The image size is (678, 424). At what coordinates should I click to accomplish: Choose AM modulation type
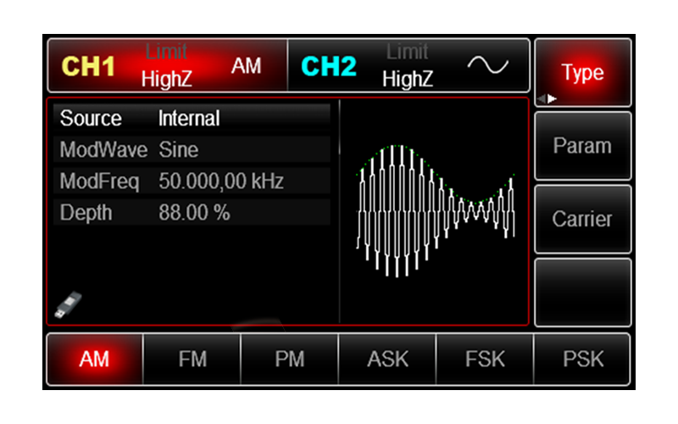tap(94, 359)
